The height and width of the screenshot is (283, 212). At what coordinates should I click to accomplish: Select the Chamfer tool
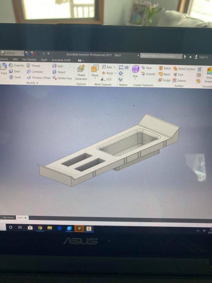(x=17, y=65)
